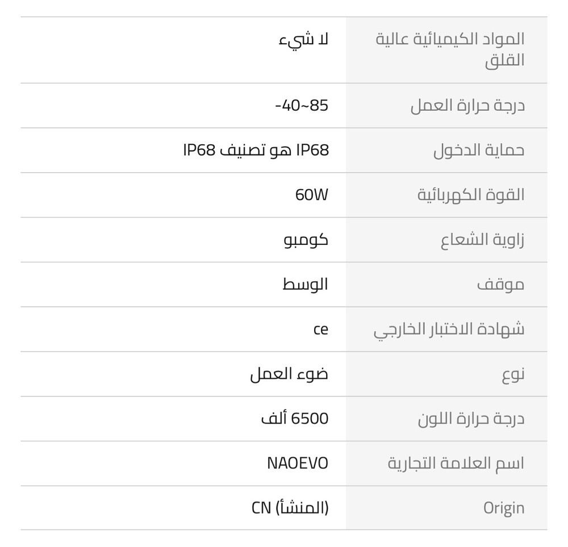
Task: Click the 'درجة حرارة العمل' label
Action: (x=467, y=106)
